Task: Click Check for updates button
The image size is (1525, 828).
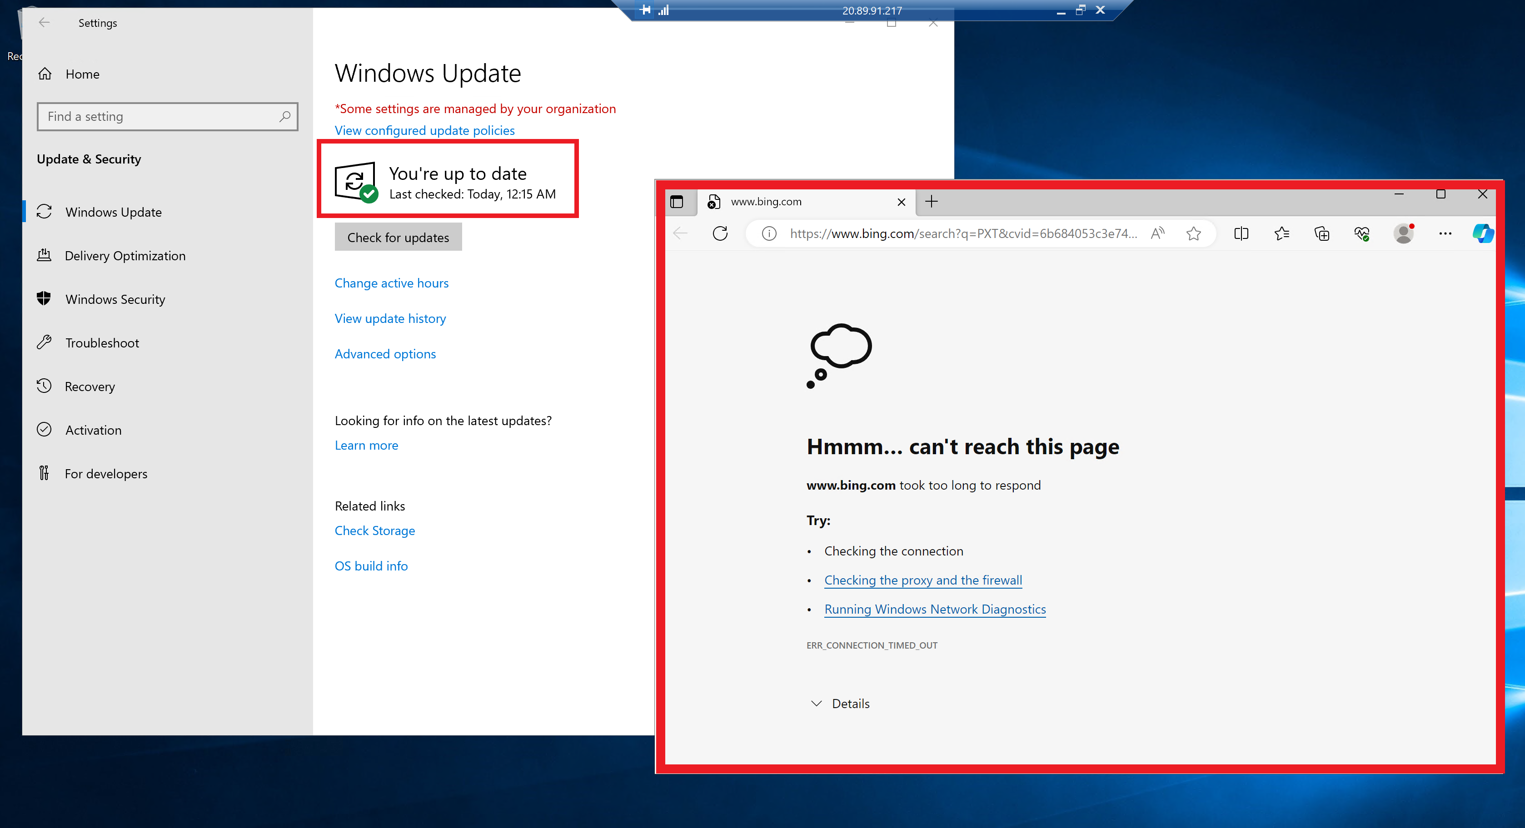Action: tap(398, 238)
